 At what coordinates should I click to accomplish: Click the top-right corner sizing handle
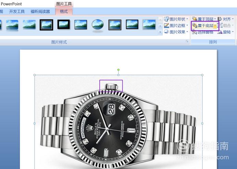coord(202,75)
